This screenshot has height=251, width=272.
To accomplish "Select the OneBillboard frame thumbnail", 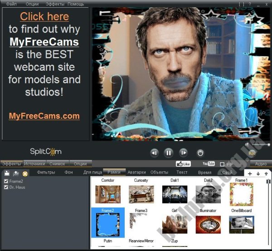I will pos(242,225).
